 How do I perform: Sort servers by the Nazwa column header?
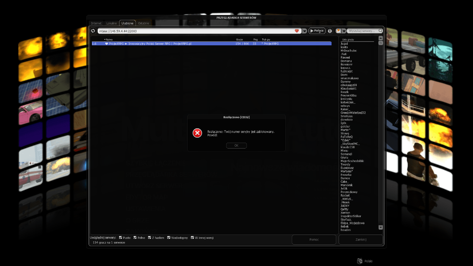click(109, 40)
